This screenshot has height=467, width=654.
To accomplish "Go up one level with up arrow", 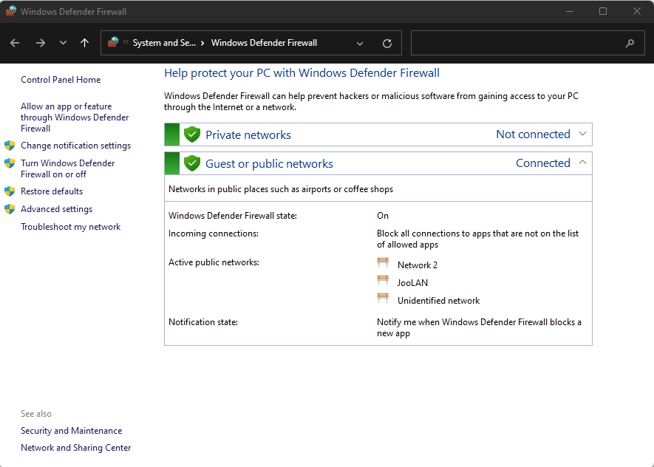I will (x=85, y=43).
